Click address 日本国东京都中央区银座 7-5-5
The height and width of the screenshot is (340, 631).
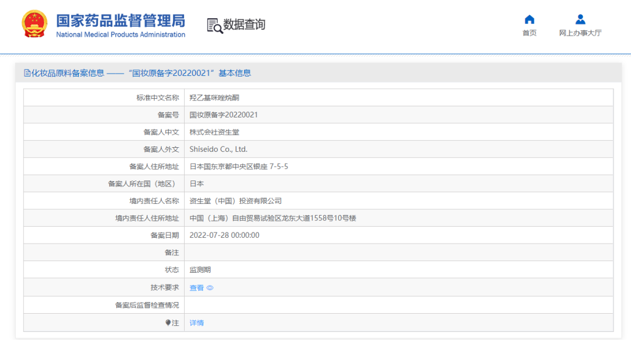click(239, 166)
